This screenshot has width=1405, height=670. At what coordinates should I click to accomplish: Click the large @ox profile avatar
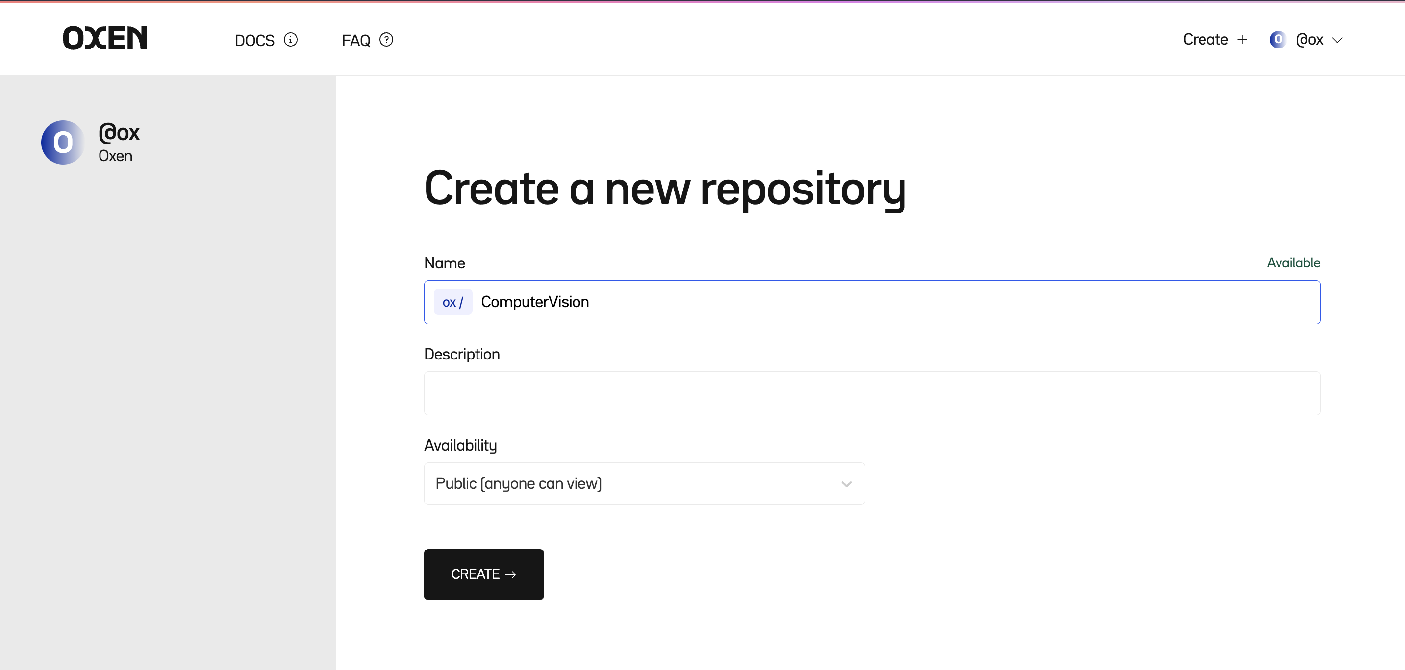coord(63,143)
